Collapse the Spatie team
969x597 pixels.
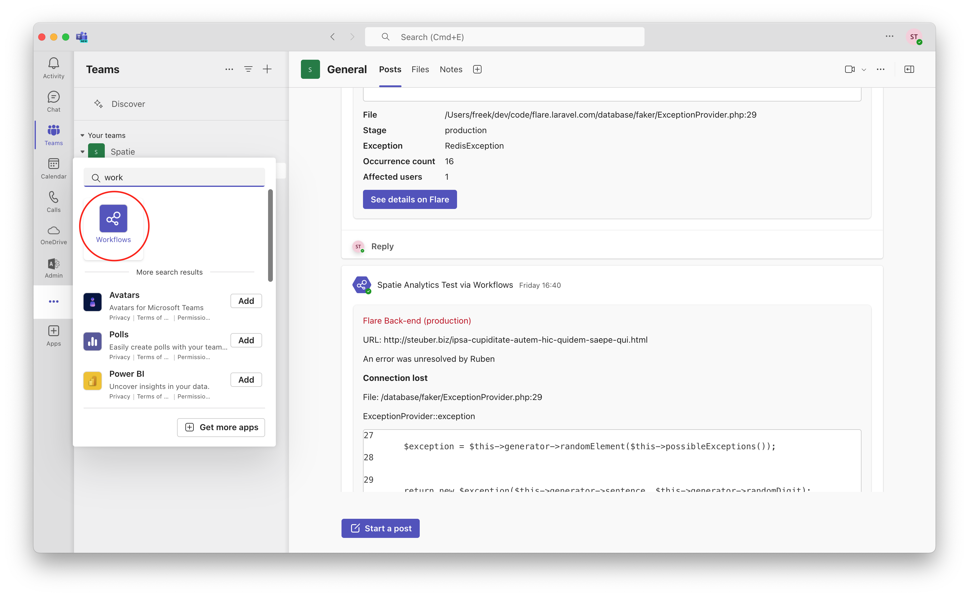(x=82, y=151)
